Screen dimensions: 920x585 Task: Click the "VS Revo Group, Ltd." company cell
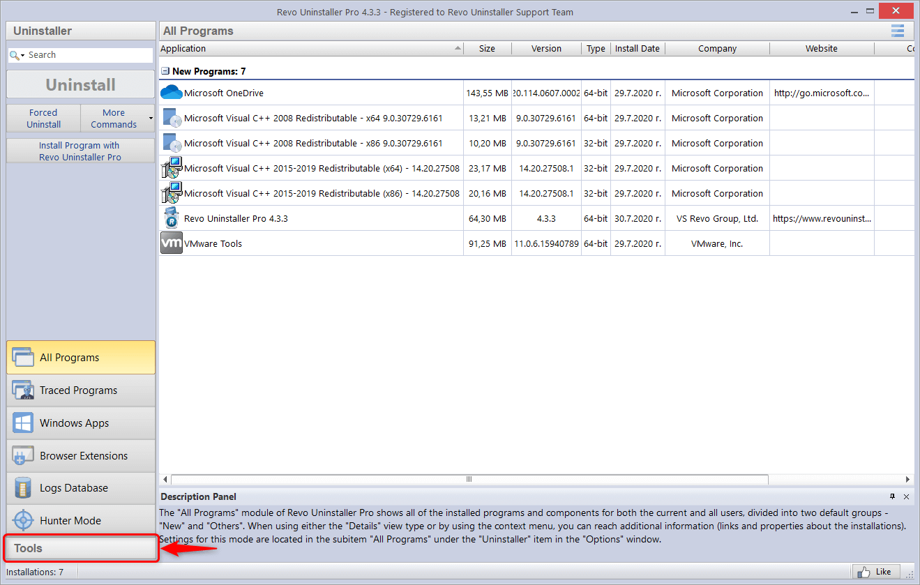tap(717, 218)
